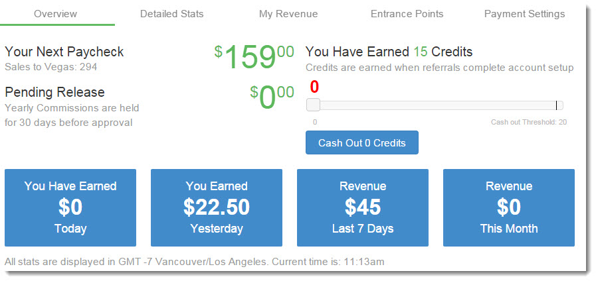Image resolution: width=596 pixels, height=281 pixels.
Task: Click the red 0 slider value label
Action: click(314, 87)
